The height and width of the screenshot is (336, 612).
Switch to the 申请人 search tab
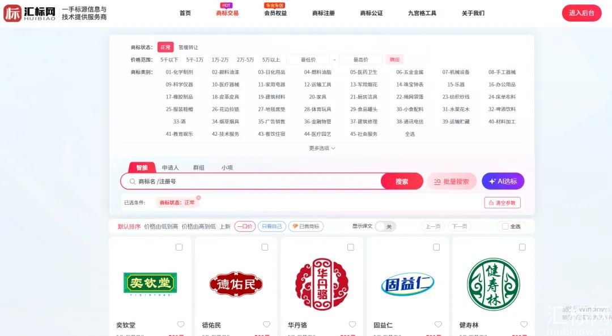point(170,167)
